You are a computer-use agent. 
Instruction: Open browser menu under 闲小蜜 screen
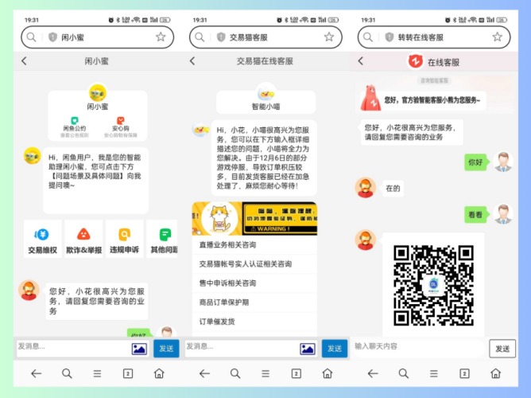click(x=97, y=373)
